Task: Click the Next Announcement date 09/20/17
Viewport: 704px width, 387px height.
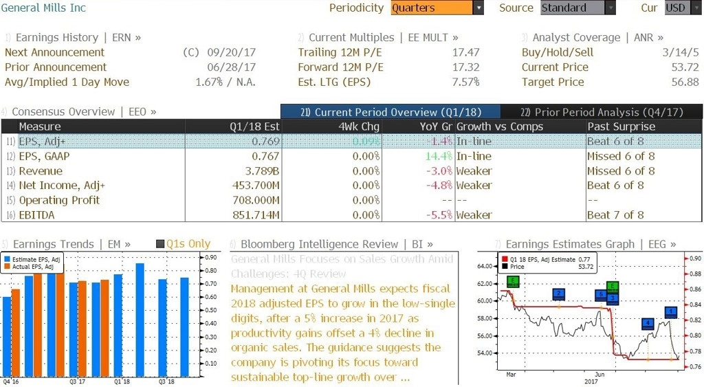Action: (x=231, y=52)
